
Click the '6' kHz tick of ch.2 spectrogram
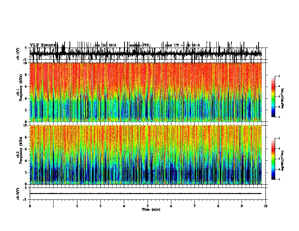tap(26, 149)
